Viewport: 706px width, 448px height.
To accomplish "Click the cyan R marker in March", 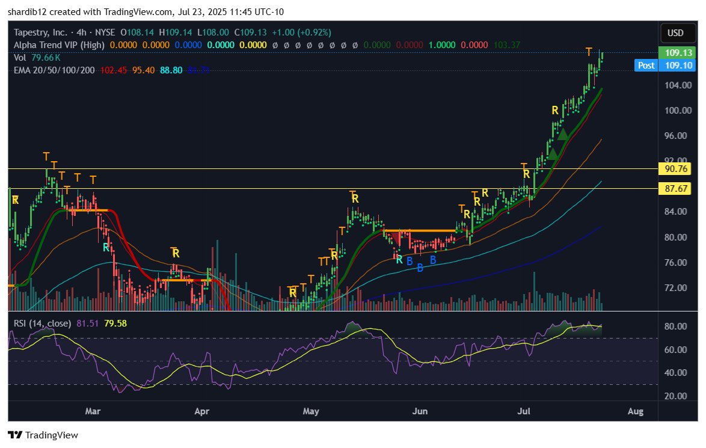I will pyautogui.click(x=106, y=247).
